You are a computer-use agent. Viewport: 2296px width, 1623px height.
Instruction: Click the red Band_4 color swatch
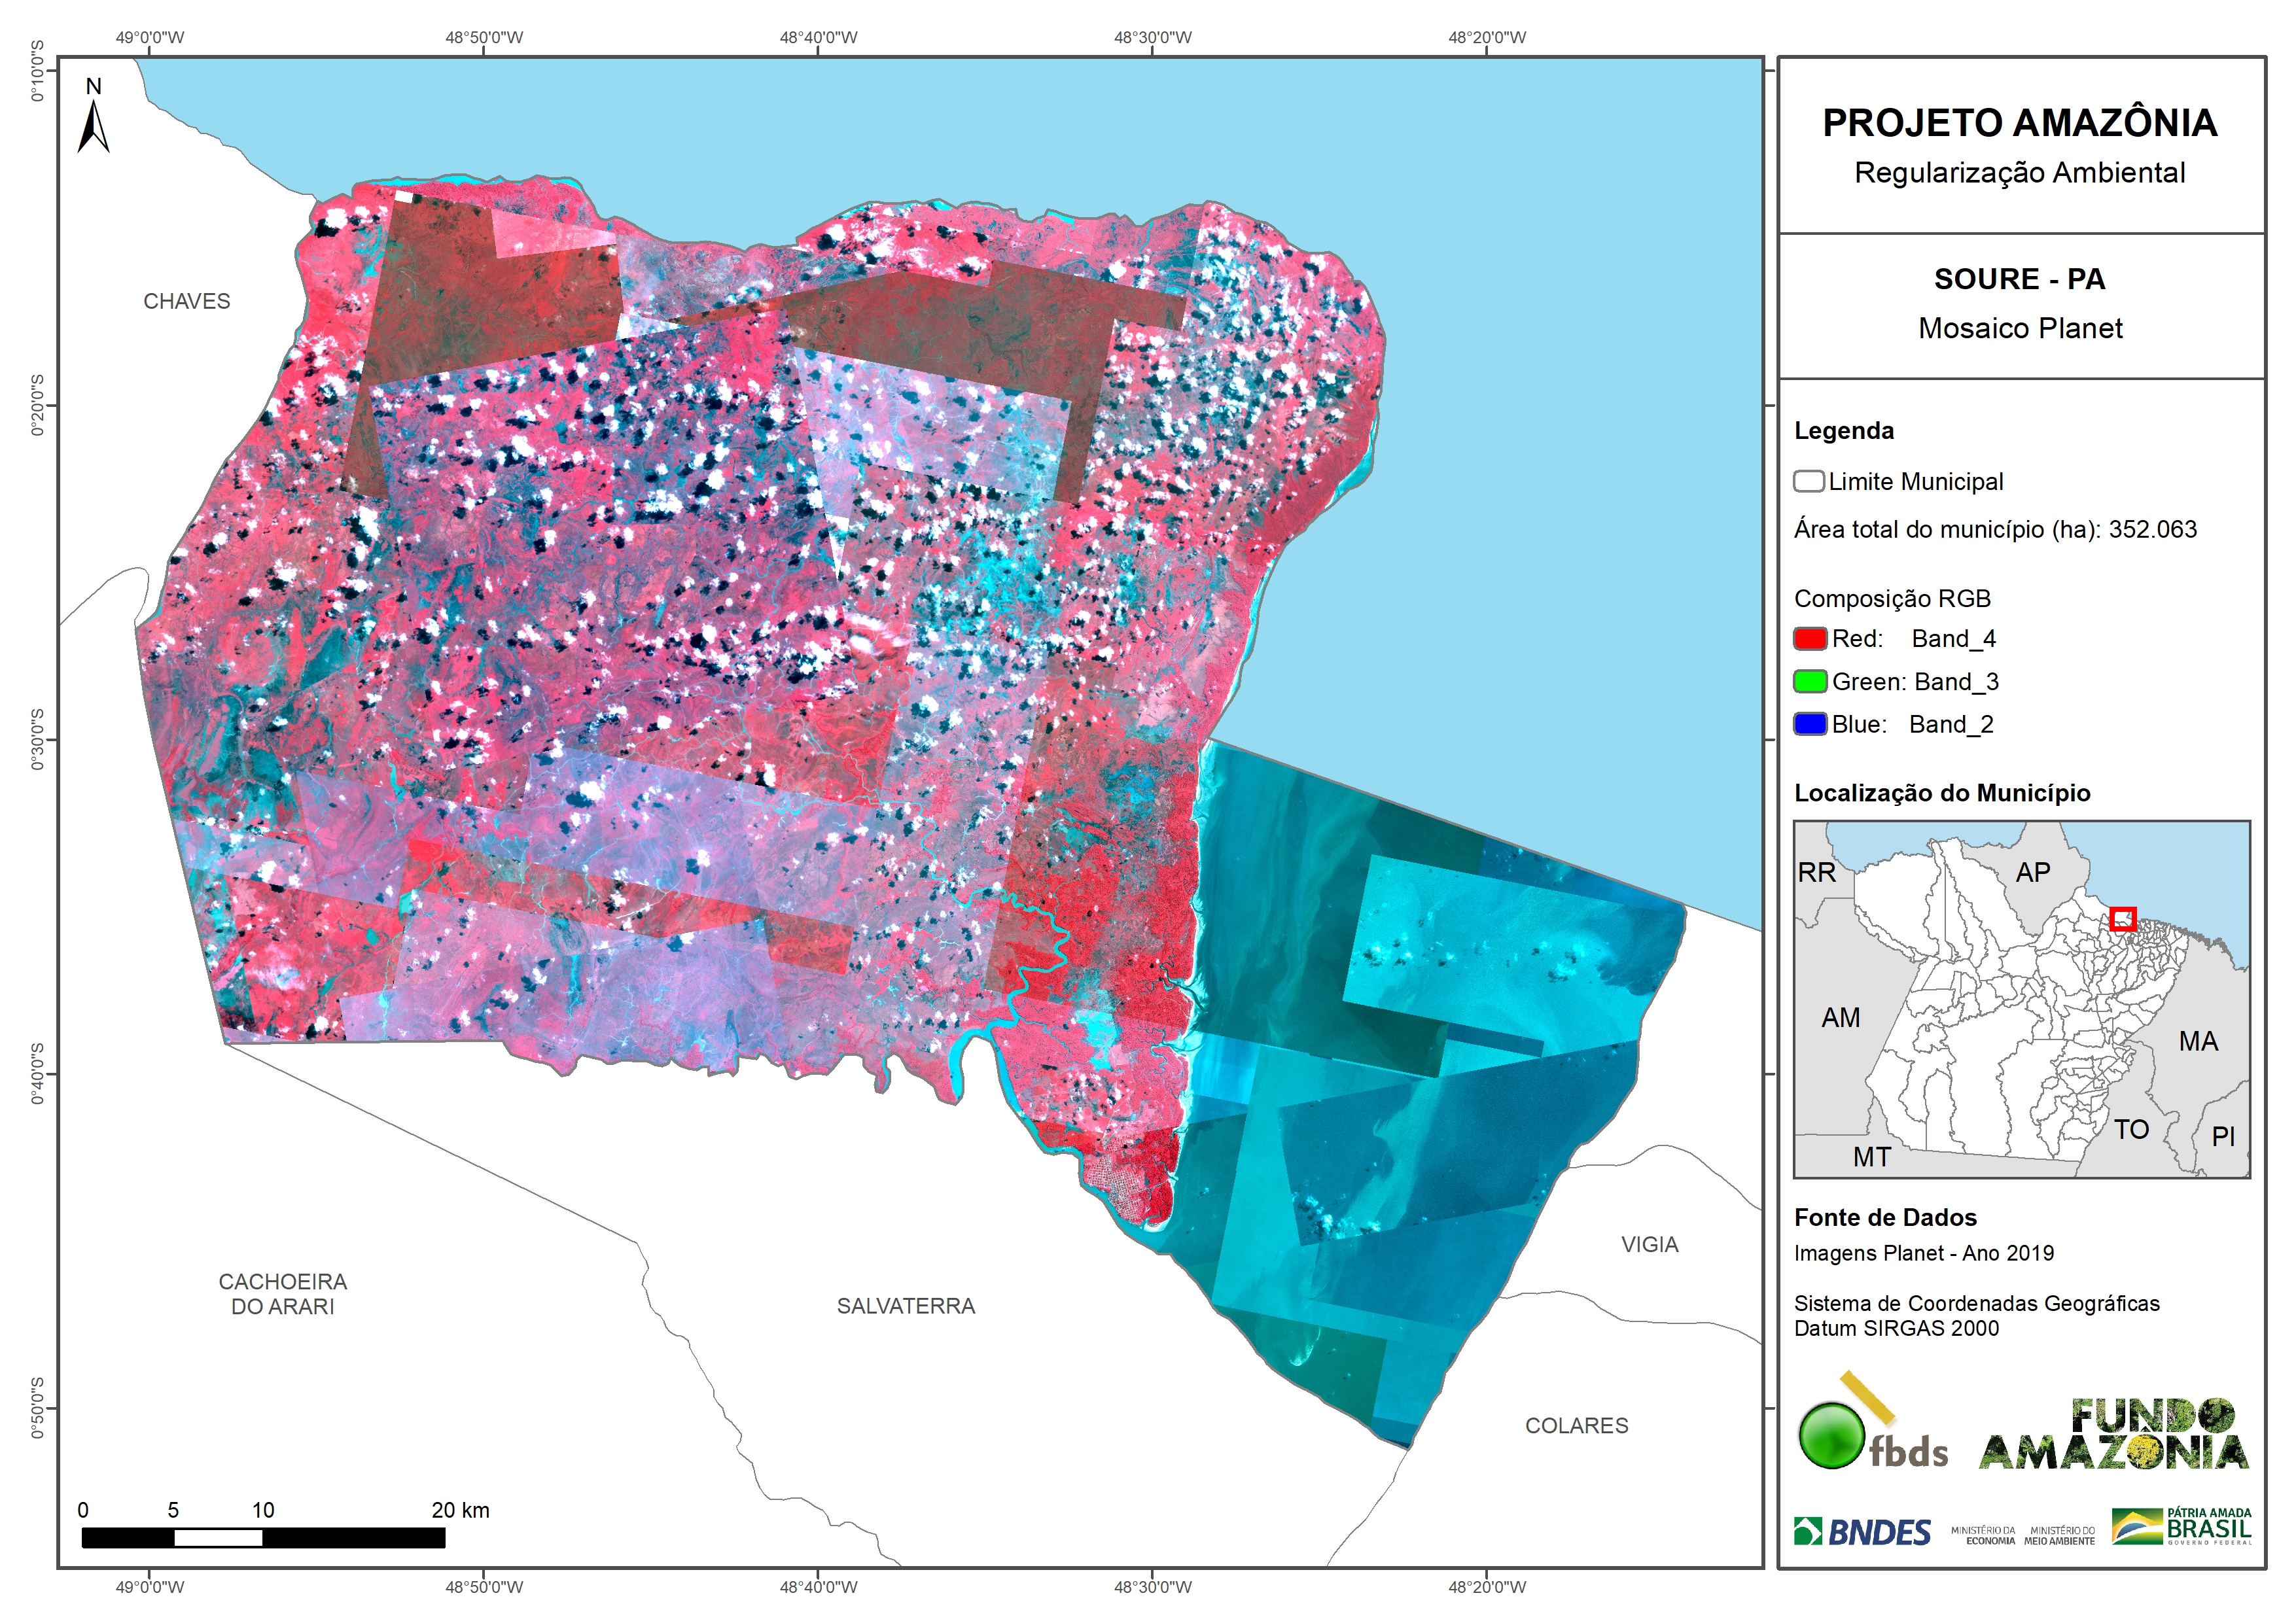[x=1810, y=638]
